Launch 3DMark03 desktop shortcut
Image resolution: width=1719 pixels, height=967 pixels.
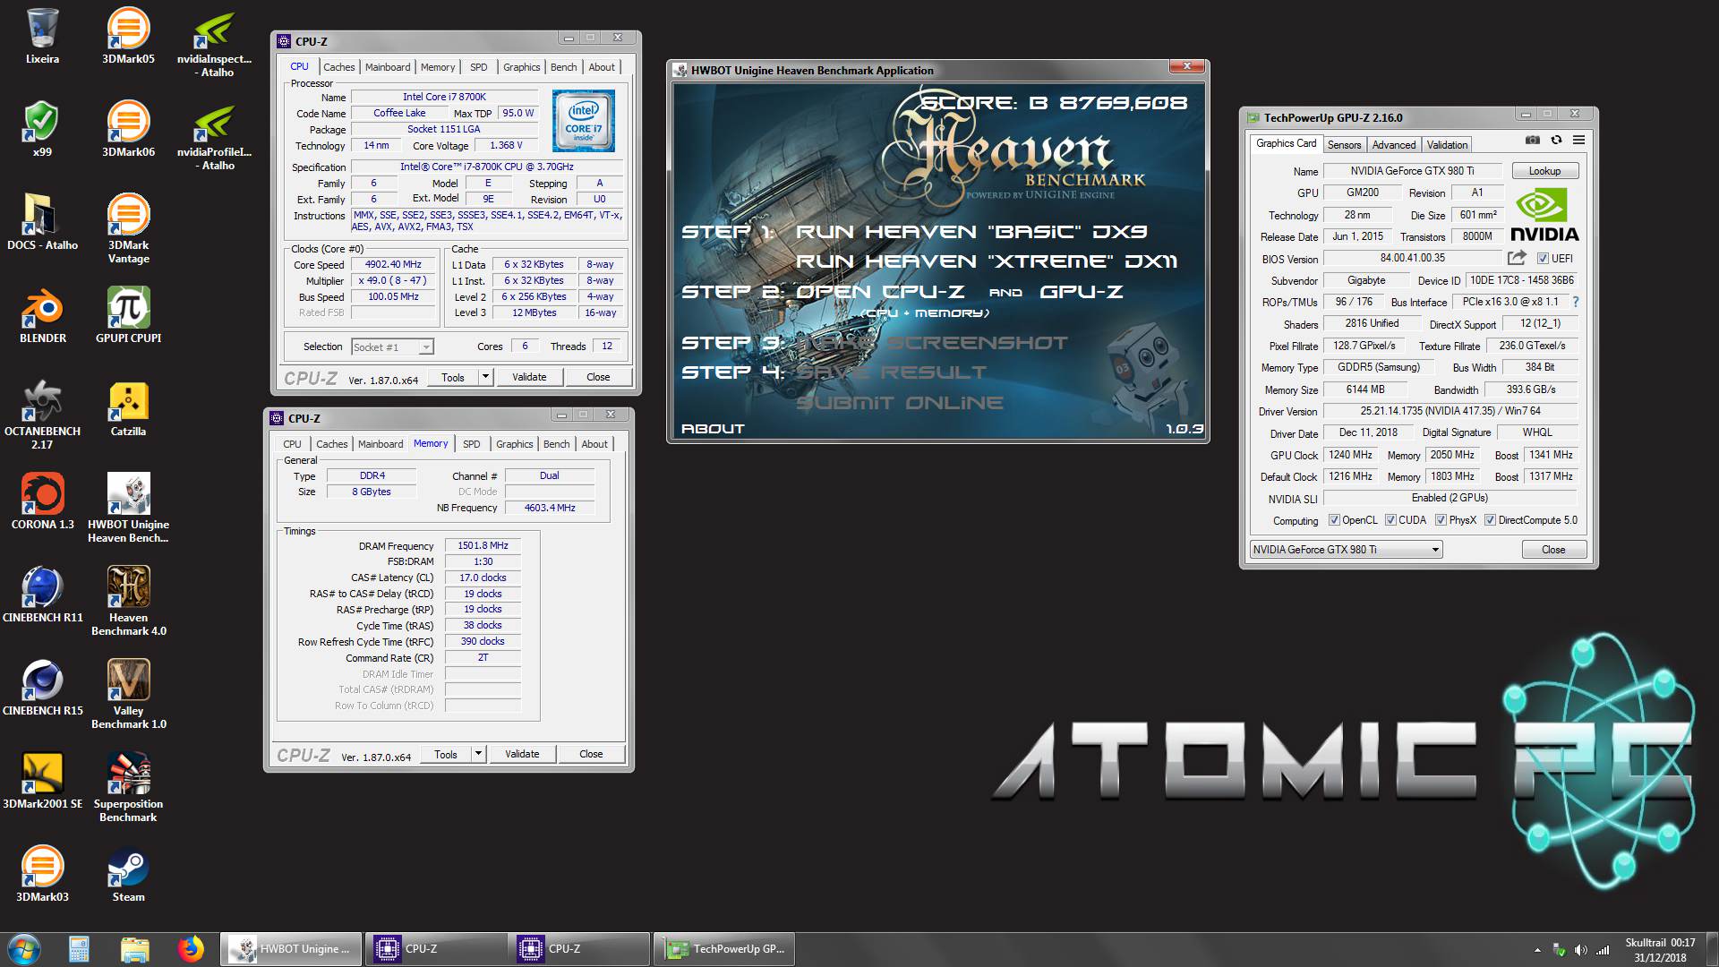[x=42, y=874]
